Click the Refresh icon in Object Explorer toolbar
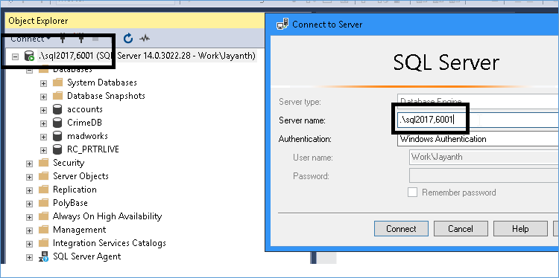The width and height of the screenshot is (559, 278). [x=128, y=39]
